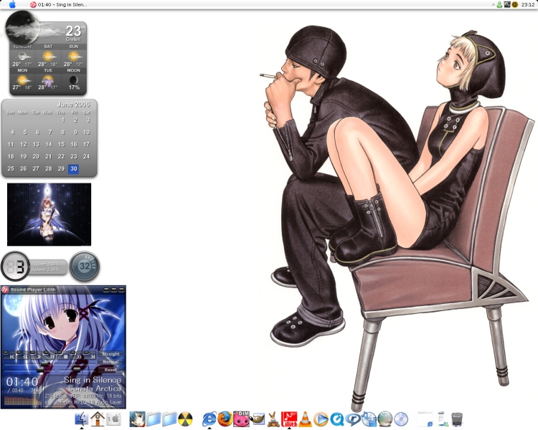Screen dimensions: 538x430
Task: Open the minimized messenger window dock thumbnail
Action: [442, 419]
